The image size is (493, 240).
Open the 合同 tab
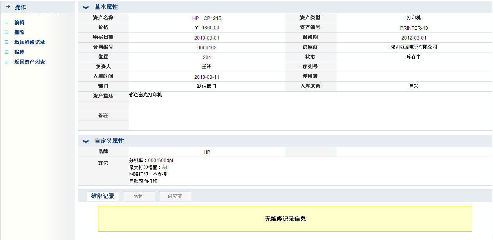(x=139, y=196)
